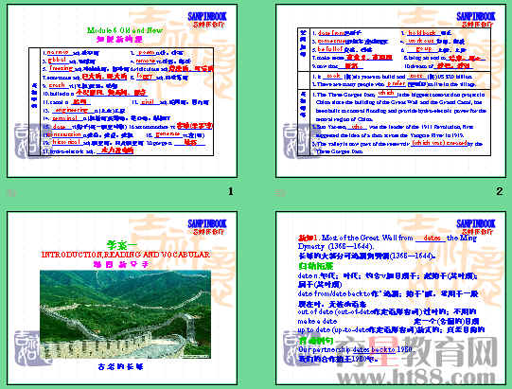This screenshot has width=512, height=389.
Task: Select the slide 1 vocabulary table thumbnail
Action: coord(122,91)
